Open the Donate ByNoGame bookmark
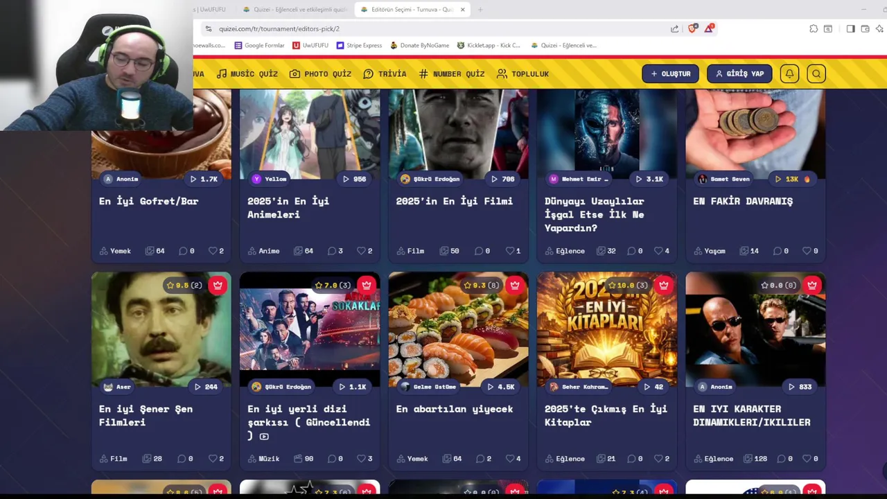 click(420, 45)
